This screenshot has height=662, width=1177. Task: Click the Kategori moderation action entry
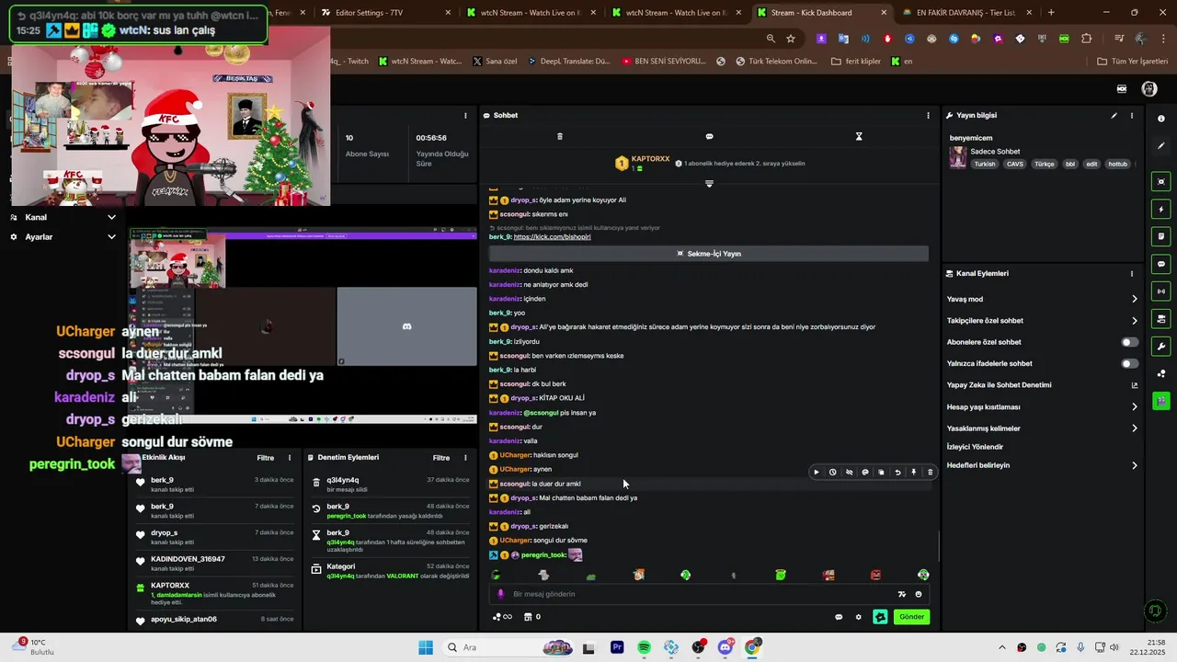[391, 571]
